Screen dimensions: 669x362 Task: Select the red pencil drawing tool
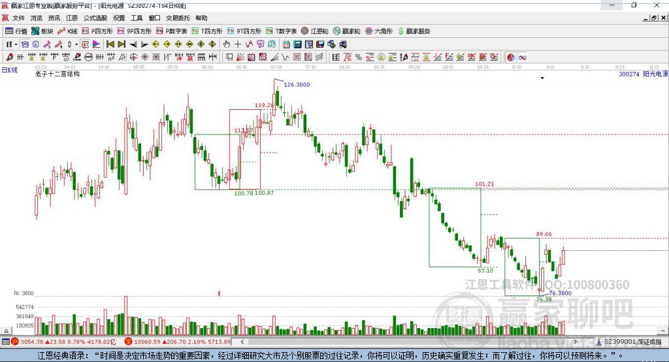pyautogui.click(x=9, y=57)
